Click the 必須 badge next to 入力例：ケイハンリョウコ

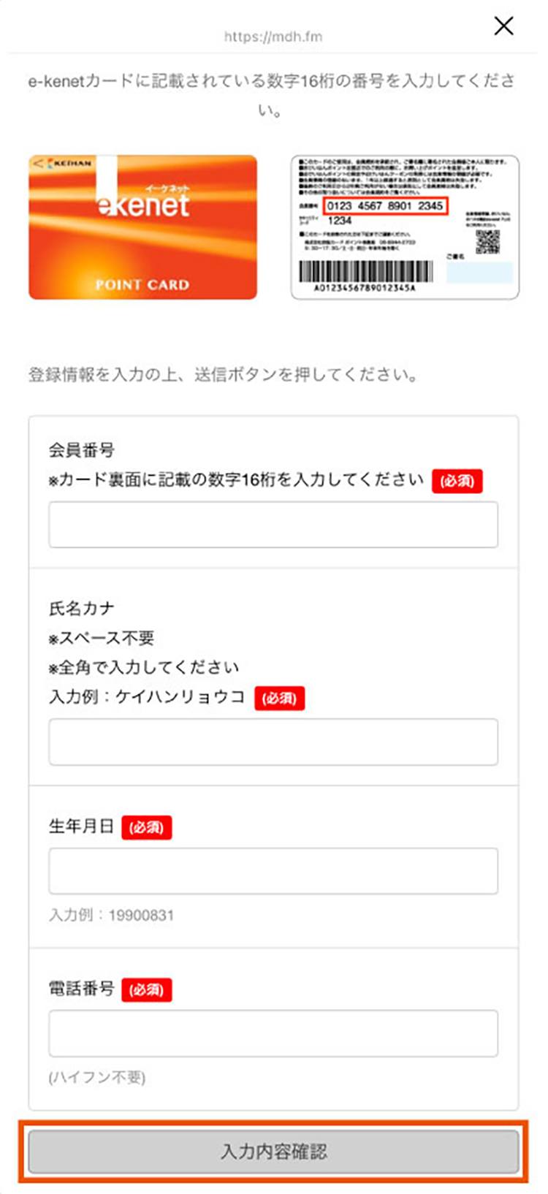(280, 699)
